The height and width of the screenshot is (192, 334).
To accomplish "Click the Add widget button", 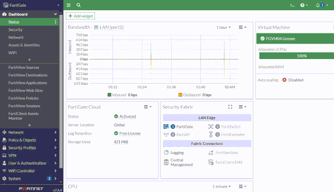I will click(81, 16).
